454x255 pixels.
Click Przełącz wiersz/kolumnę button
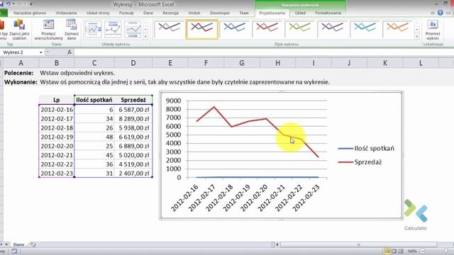[x=48, y=30]
